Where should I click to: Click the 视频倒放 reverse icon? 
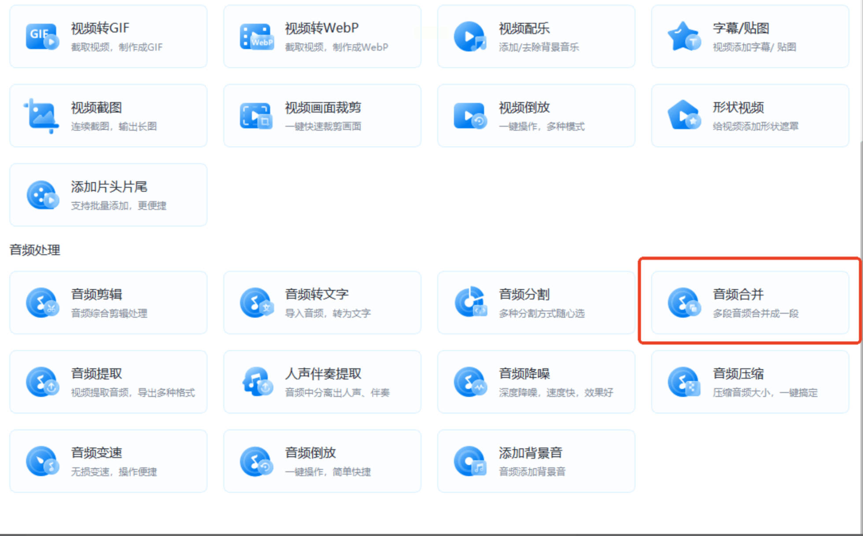[x=470, y=116]
